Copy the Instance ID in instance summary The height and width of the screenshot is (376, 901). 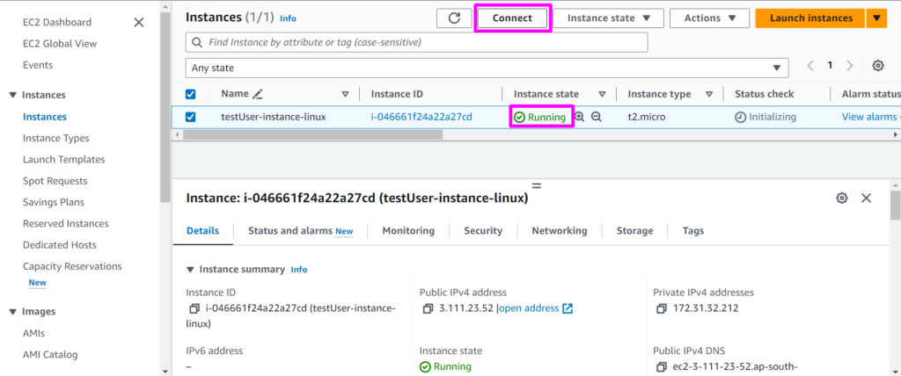[x=194, y=308]
